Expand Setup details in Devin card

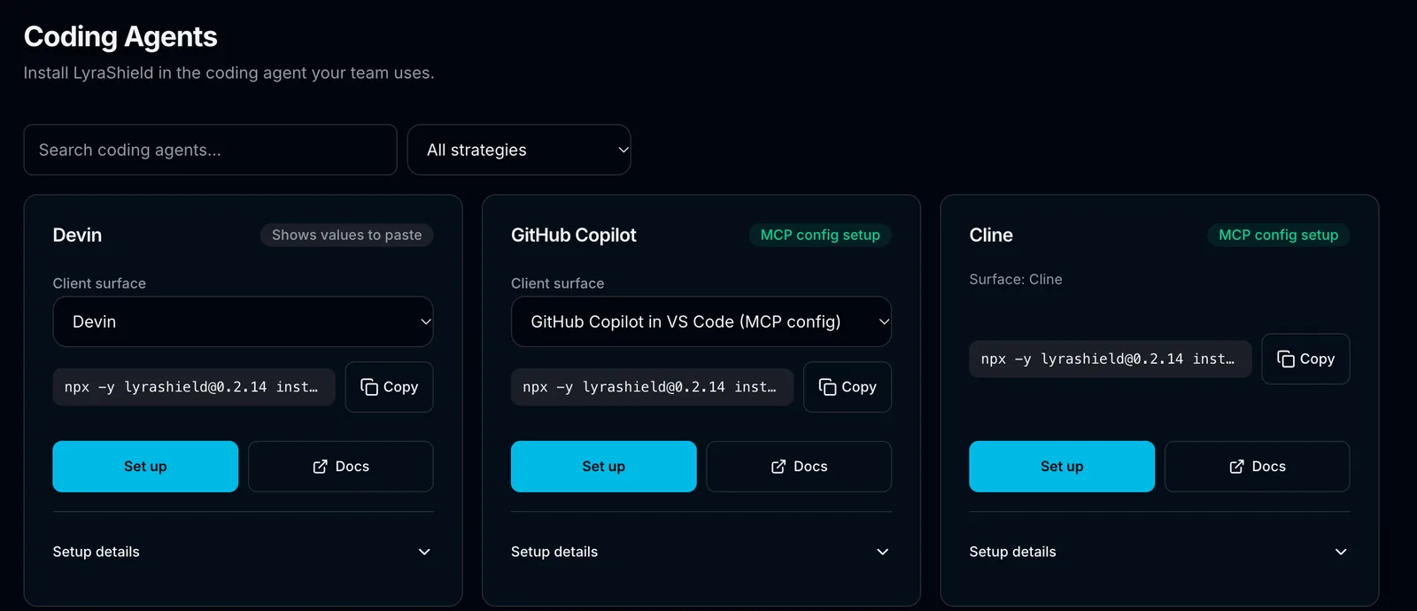243,552
